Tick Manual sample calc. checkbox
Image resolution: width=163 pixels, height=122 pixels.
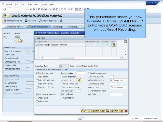pyautogui.click(x=62, y=84)
